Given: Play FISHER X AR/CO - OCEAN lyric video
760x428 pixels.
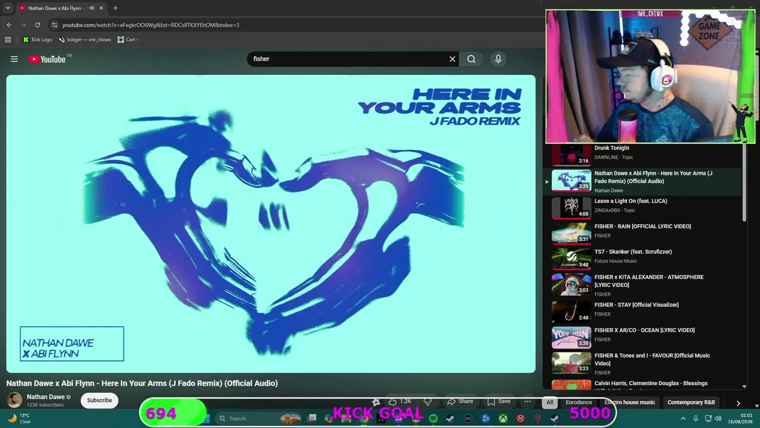Looking at the screenshot, I should pos(644,331).
